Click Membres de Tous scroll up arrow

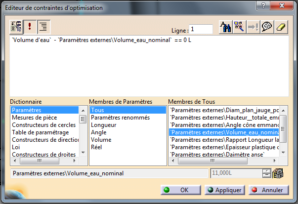click(283, 111)
